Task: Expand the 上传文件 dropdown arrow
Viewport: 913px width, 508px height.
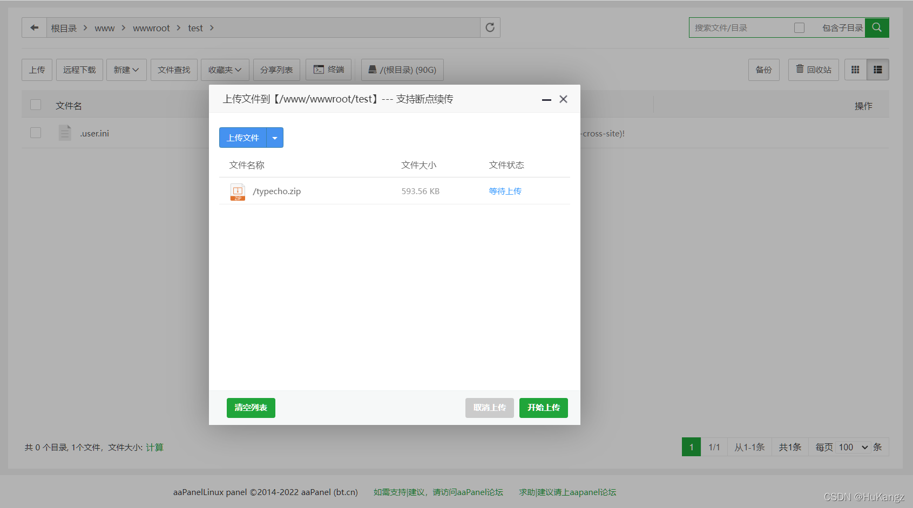Action: click(x=275, y=138)
